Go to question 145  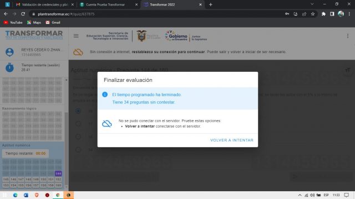pyautogui.click(x=6, y=179)
